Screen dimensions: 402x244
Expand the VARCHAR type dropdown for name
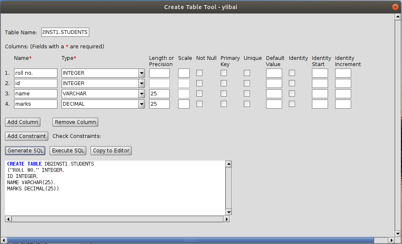141,94
